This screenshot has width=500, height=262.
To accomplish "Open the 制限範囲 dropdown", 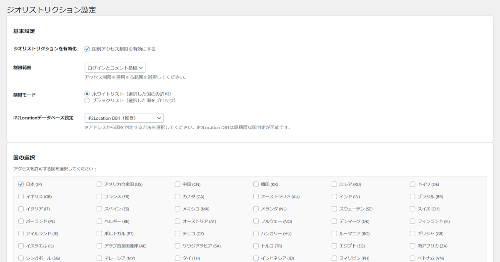I will [x=115, y=68].
